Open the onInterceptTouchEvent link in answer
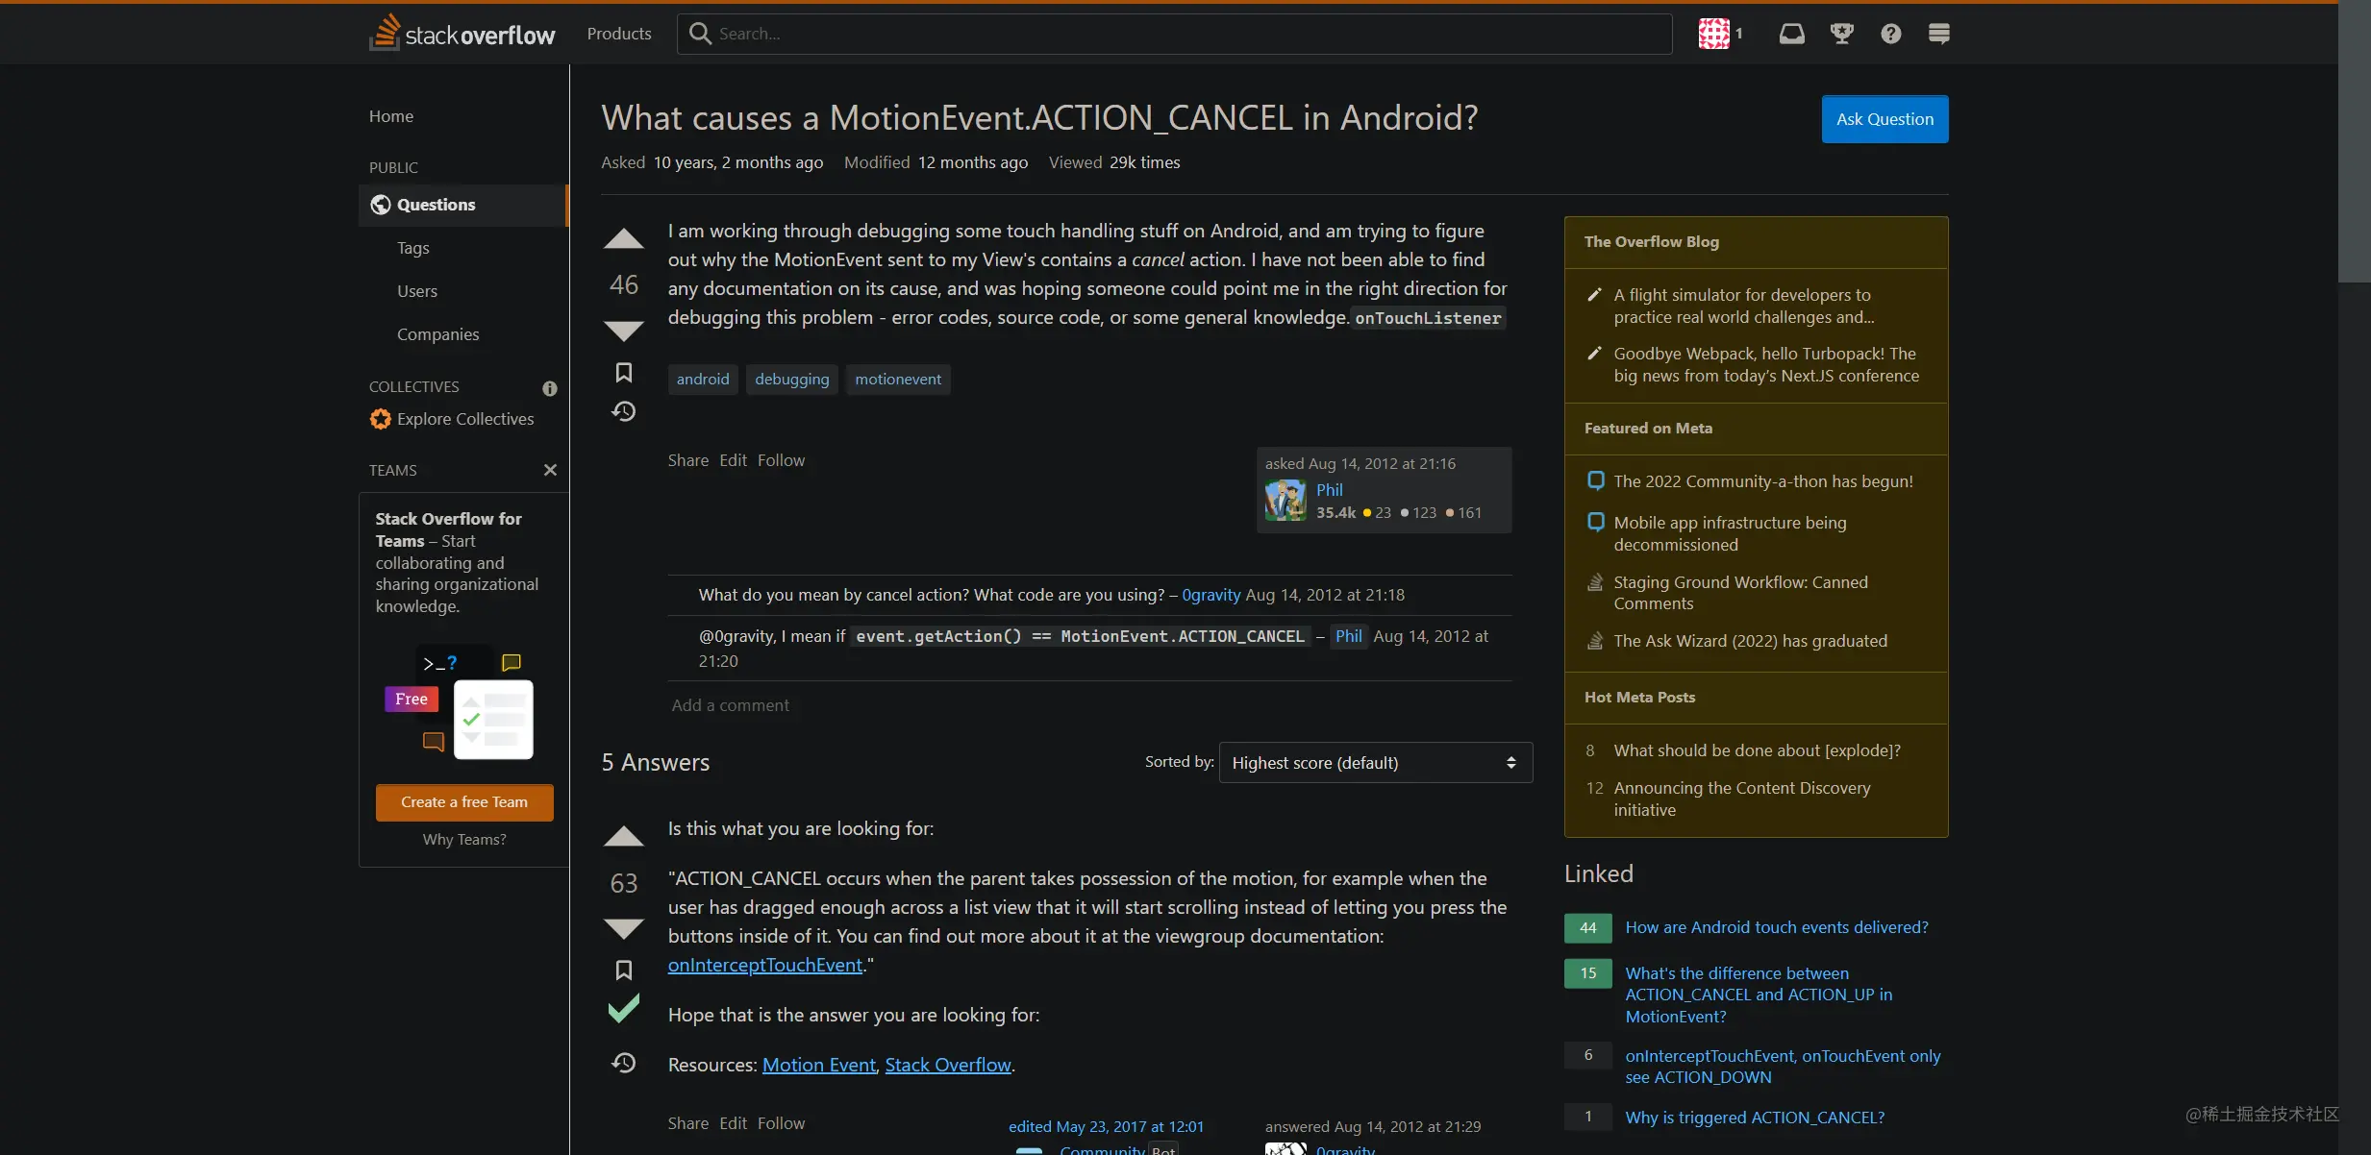Screen dimensions: 2371x1155 pyautogui.click(x=764, y=965)
